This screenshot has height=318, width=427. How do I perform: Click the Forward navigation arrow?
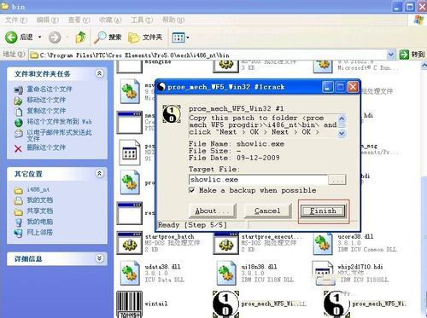pyautogui.click(x=55, y=38)
